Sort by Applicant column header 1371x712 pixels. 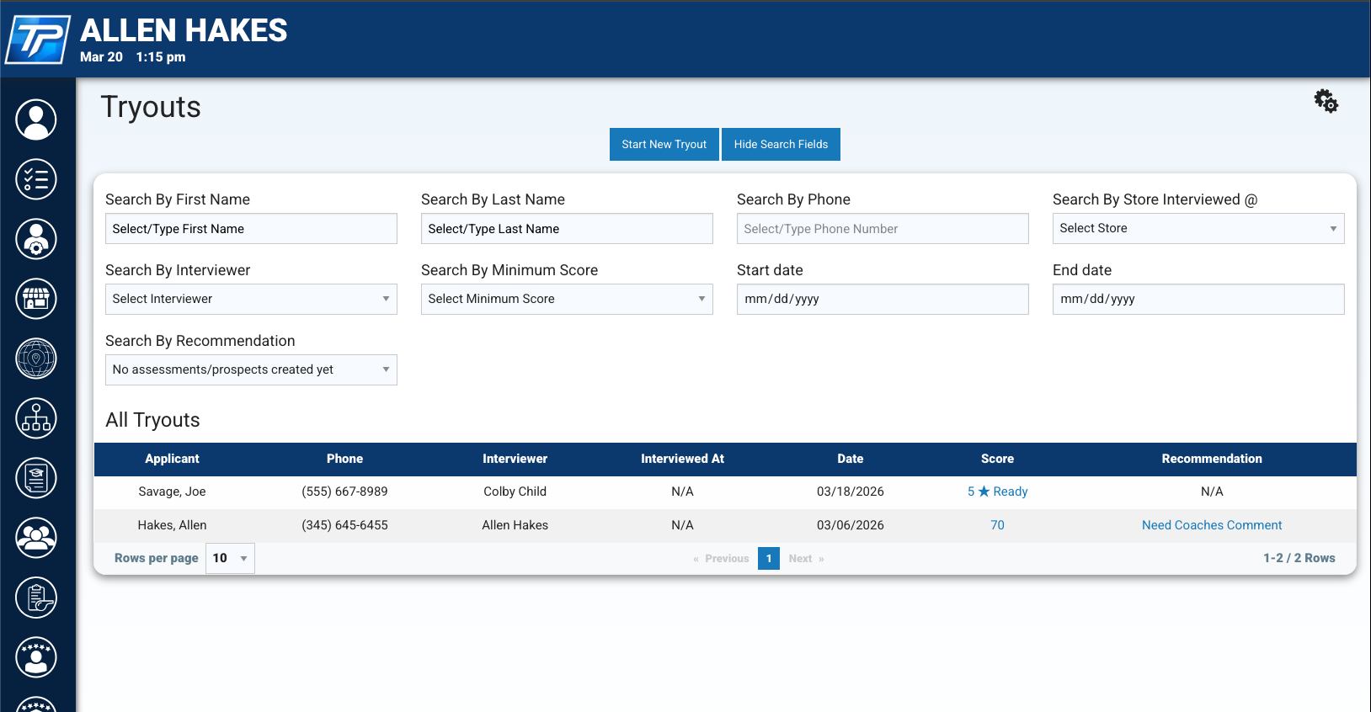172,459
